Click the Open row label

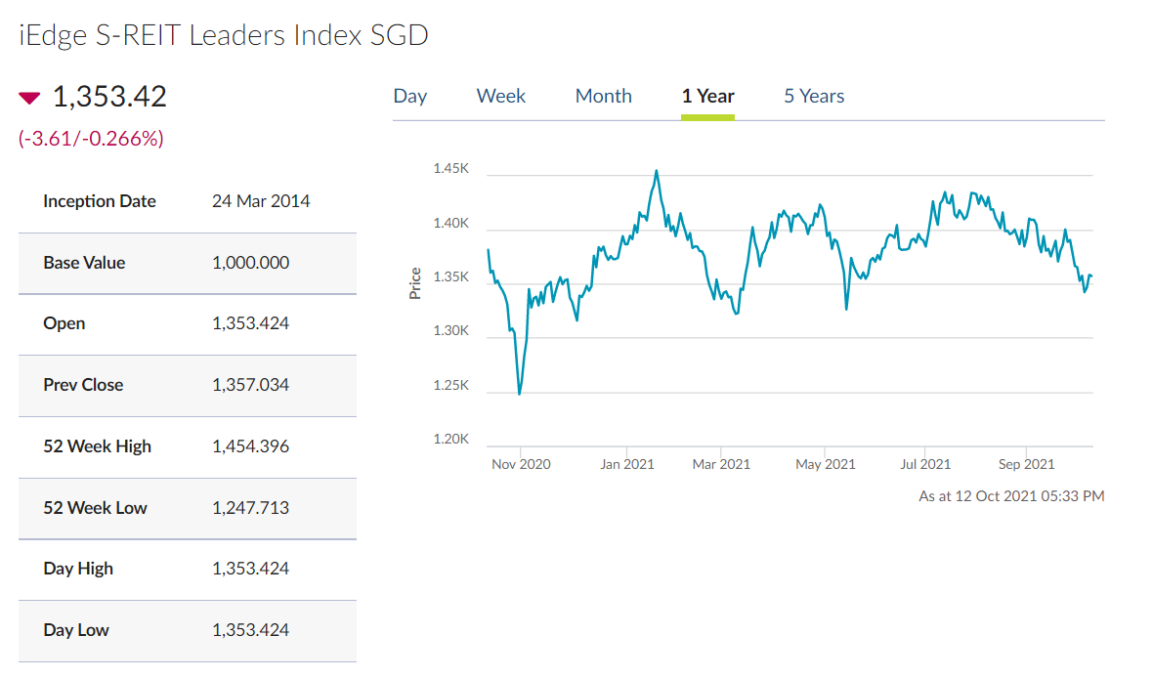tap(64, 323)
